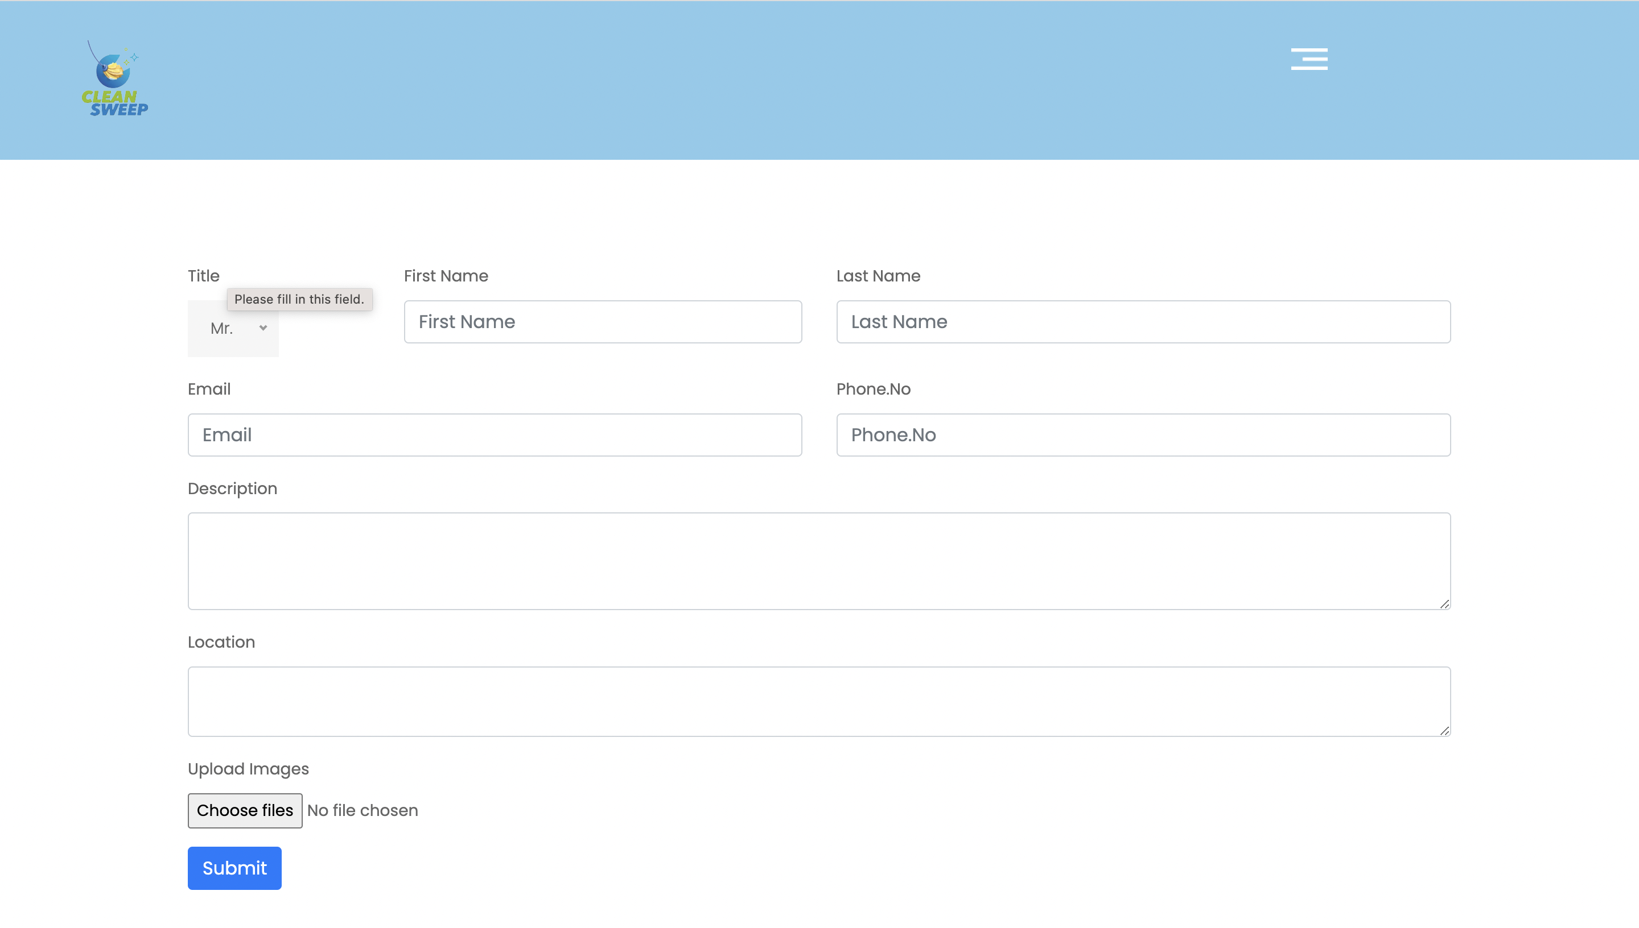The height and width of the screenshot is (928, 1639).
Task: Focus the First Name input field
Action: [x=603, y=322]
